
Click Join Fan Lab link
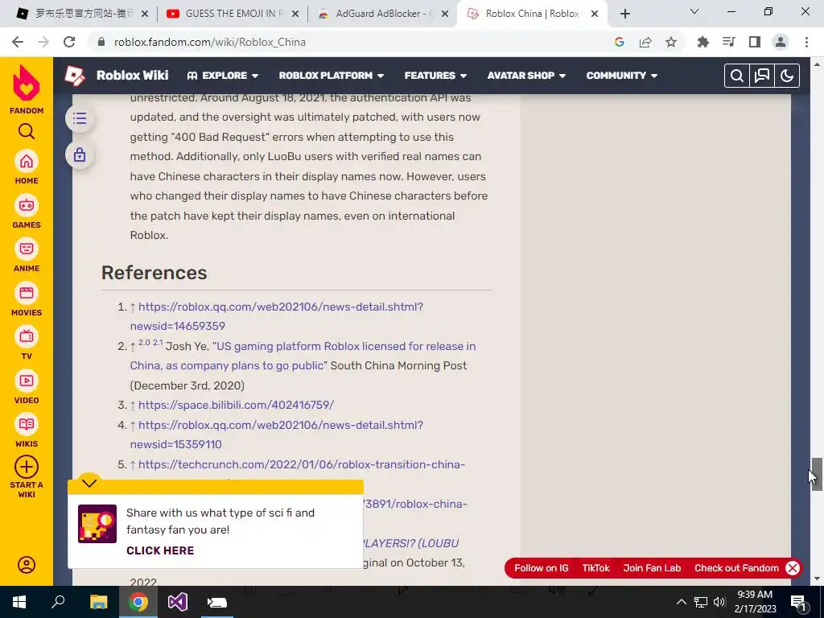652,568
